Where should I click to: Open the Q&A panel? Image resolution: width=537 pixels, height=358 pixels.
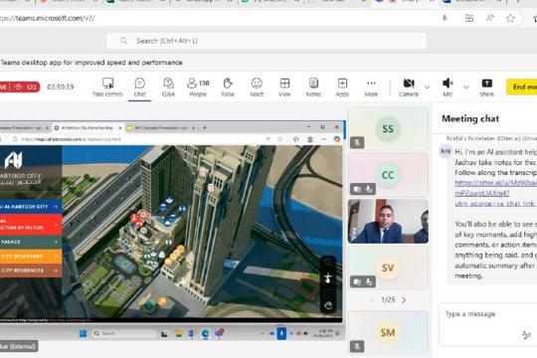click(168, 88)
